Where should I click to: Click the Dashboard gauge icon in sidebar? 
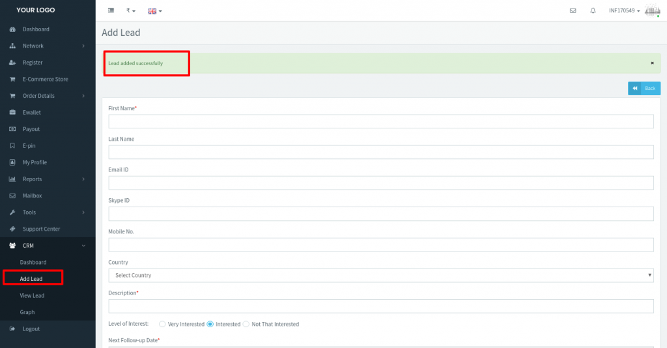[x=12, y=29]
